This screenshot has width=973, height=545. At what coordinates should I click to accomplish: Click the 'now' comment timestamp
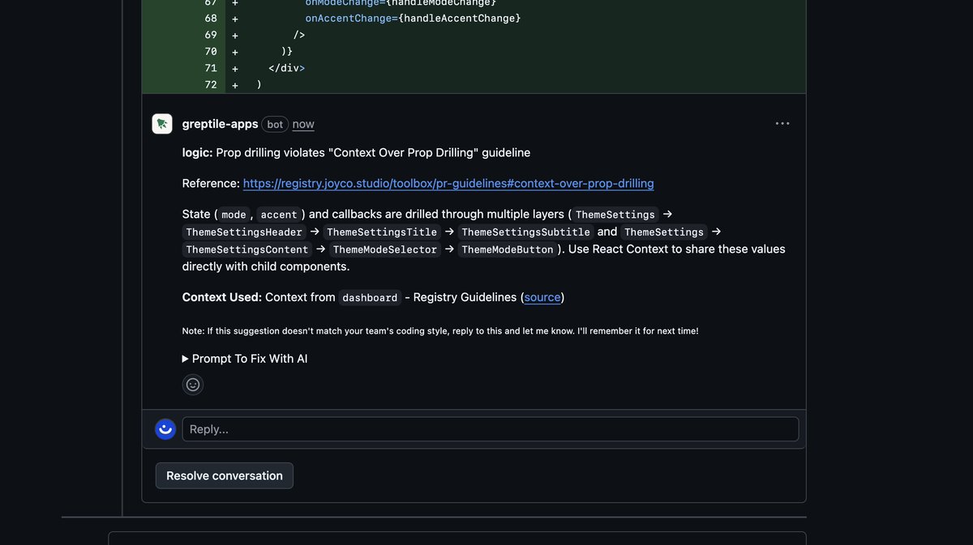click(x=303, y=124)
